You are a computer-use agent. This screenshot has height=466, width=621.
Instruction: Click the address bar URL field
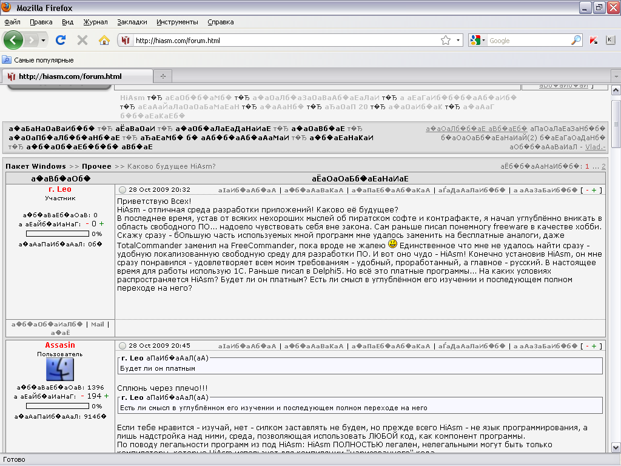click(285, 41)
